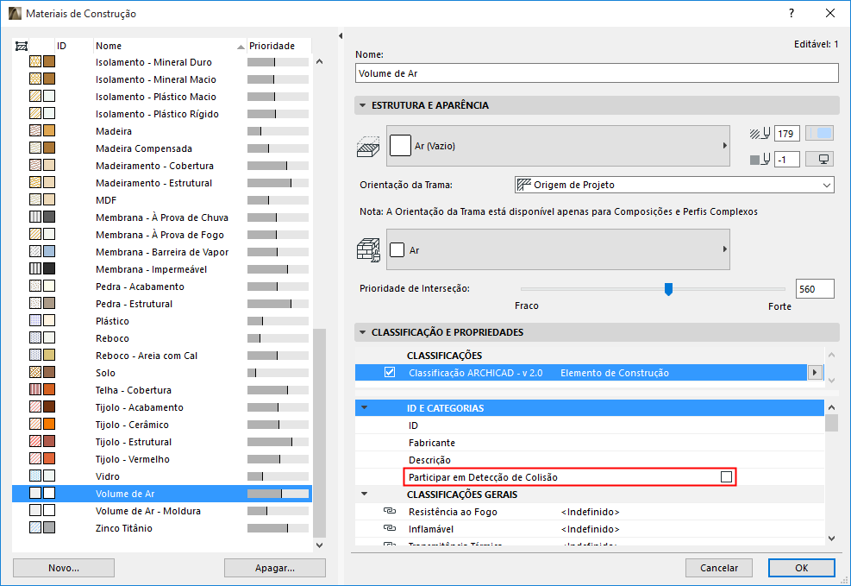Click the cut fill hatch icon beside Ar (Vazio)
851x586 pixels.
point(368,146)
